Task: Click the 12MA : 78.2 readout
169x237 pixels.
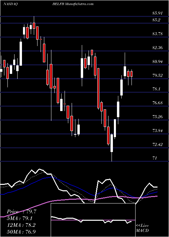Action: click(x=21, y=225)
